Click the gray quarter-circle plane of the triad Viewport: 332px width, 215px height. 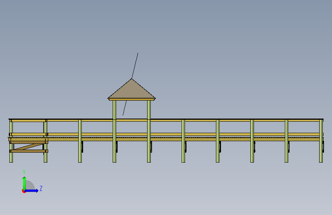(x=30, y=185)
